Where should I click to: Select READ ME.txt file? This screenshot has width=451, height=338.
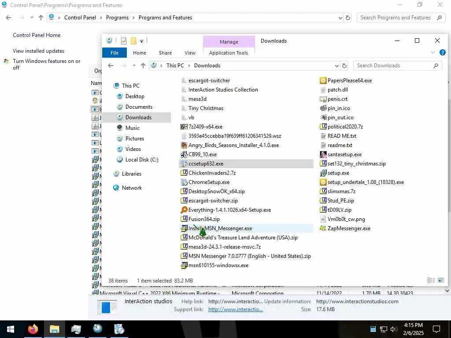point(342,136)
